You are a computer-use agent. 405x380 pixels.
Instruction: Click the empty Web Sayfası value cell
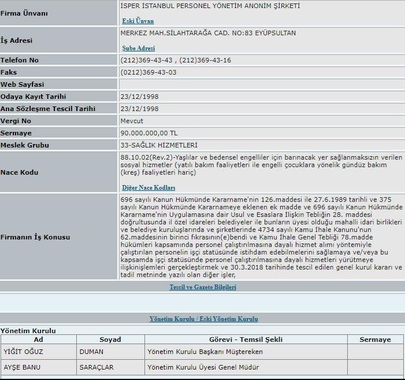[x=261, y=84]
